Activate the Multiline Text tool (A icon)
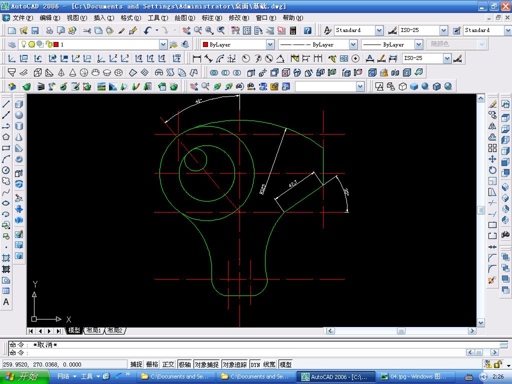Screen dimensions: 512x384 [x=6, y=302]
